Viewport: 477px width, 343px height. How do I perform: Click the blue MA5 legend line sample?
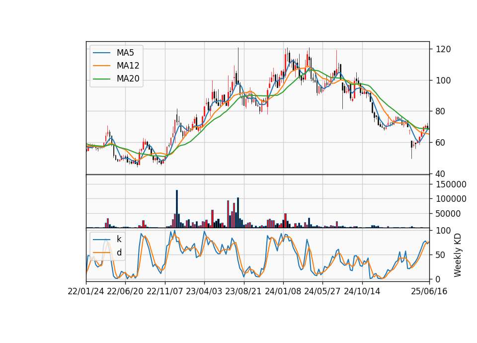[x=101, y=53]
